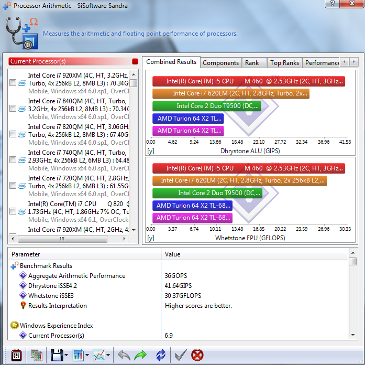Open the line graph view icon

pyautogui.click(x=99, y=355)
